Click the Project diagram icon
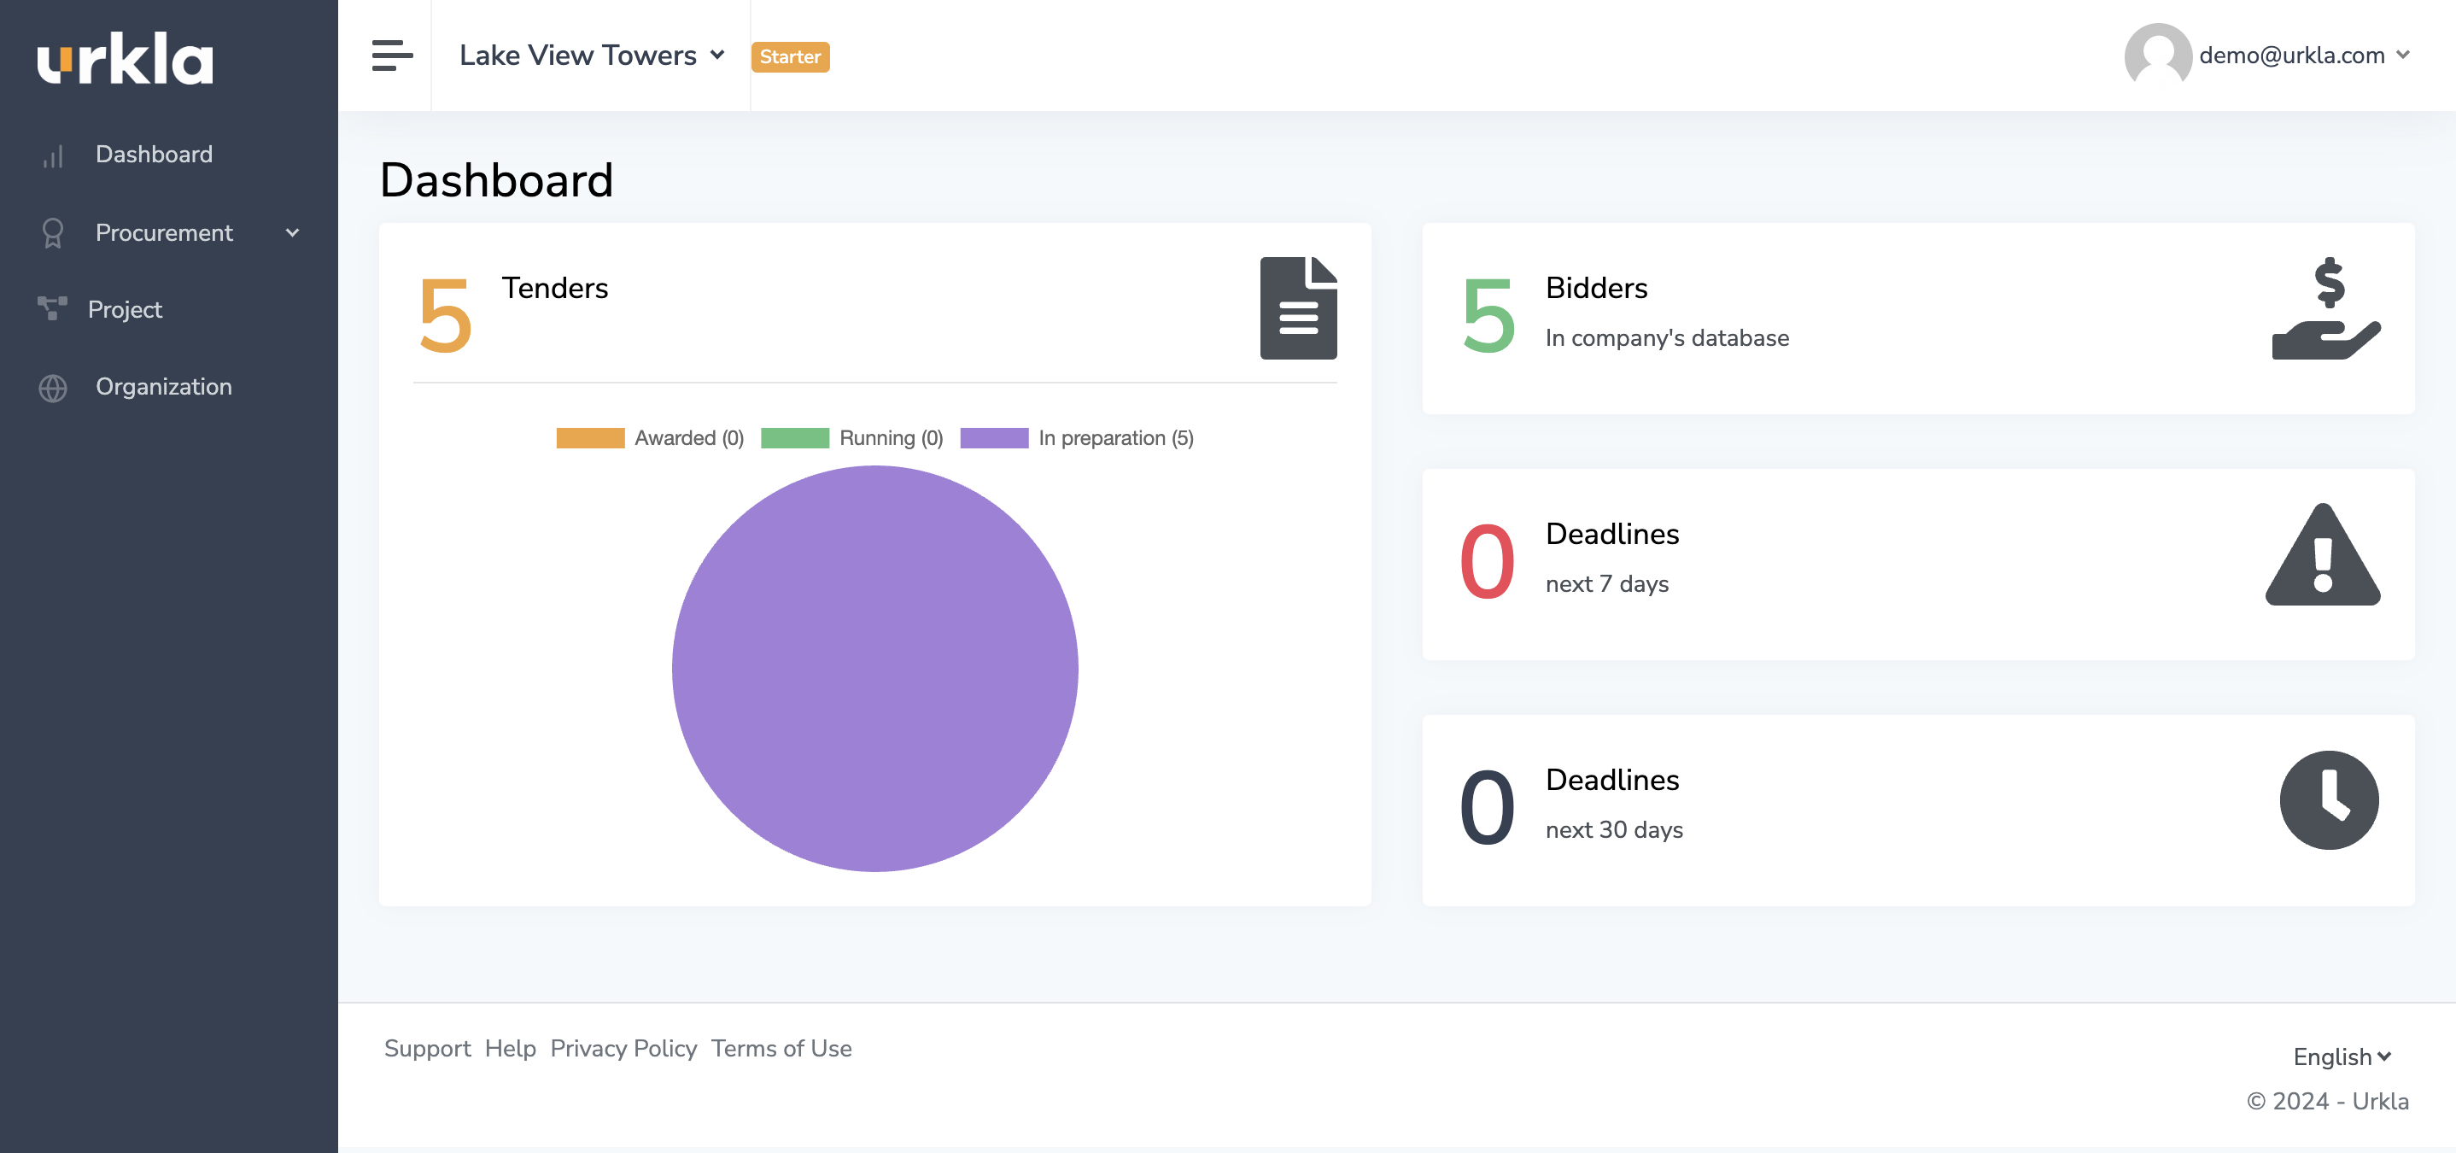 pyautogui.click(x=51, y=308)
